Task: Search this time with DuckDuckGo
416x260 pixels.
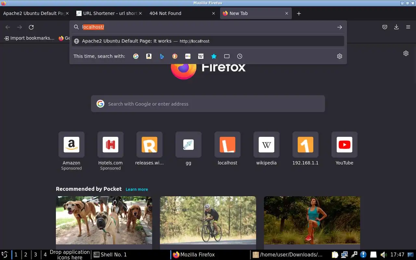Action: coord(175,56)
